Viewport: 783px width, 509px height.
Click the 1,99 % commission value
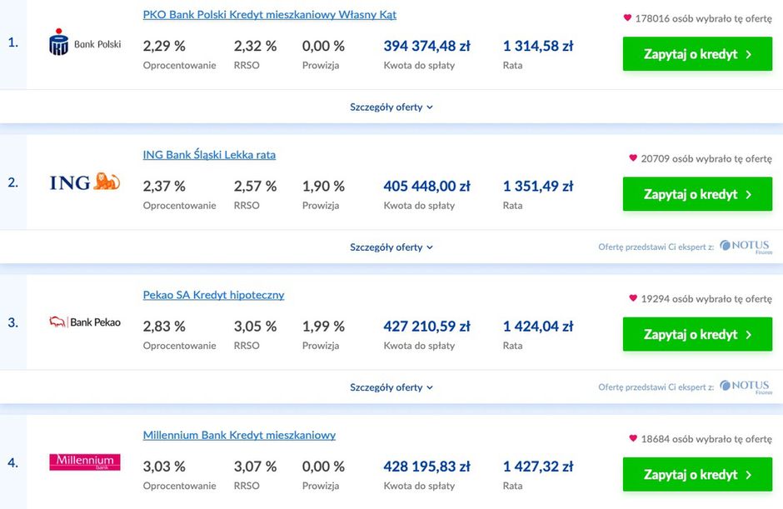pos(323,327)
